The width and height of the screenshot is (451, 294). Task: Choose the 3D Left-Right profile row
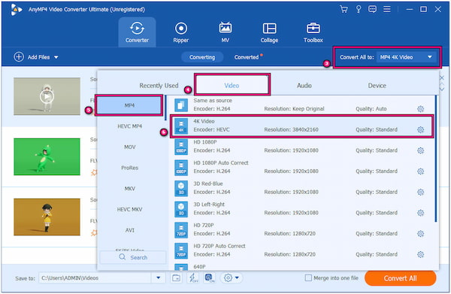(x=301, y=209)
